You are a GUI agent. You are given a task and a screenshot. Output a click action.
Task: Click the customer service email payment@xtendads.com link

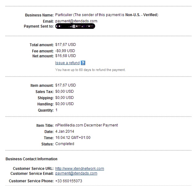[x=76, y=173]
